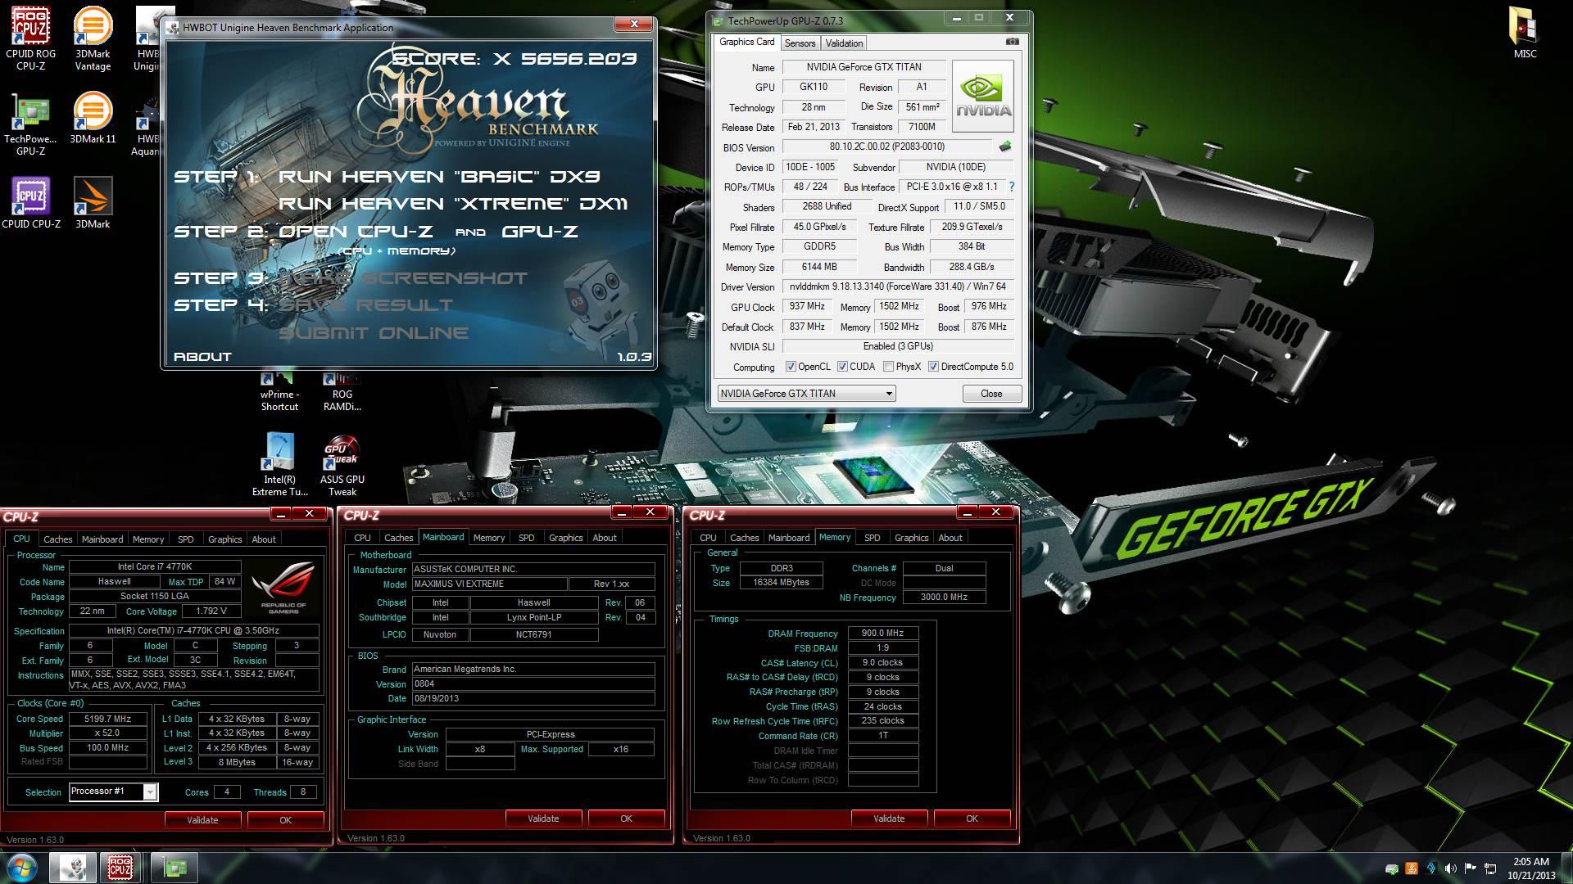Open CPU tab in right CPU-Z window
This screenshot has width=1573, height=884.
708,538
